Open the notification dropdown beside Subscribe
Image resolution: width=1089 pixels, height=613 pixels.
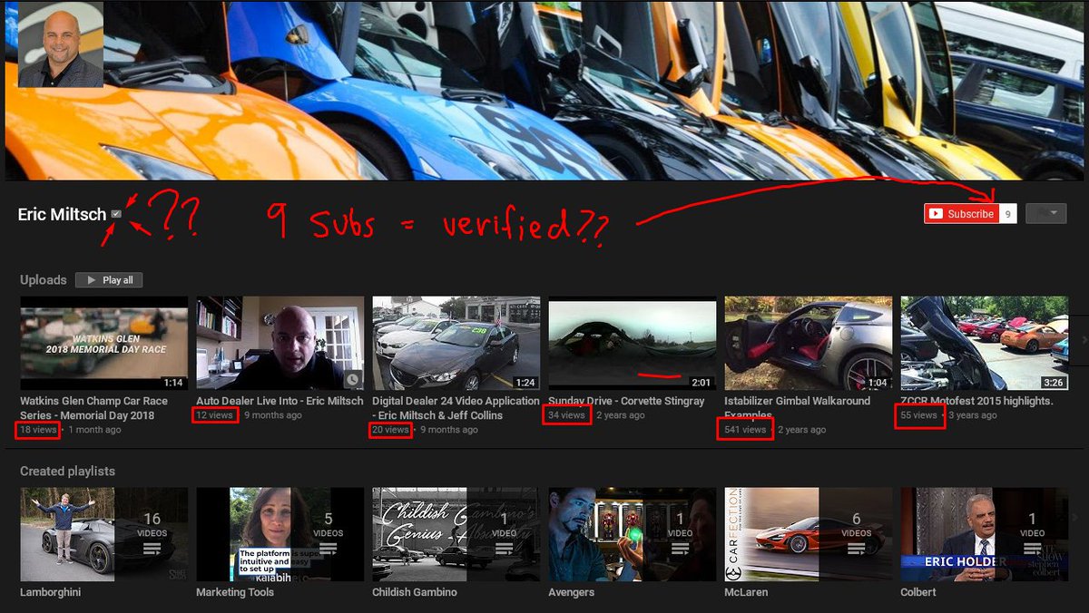pos(1045,214)
